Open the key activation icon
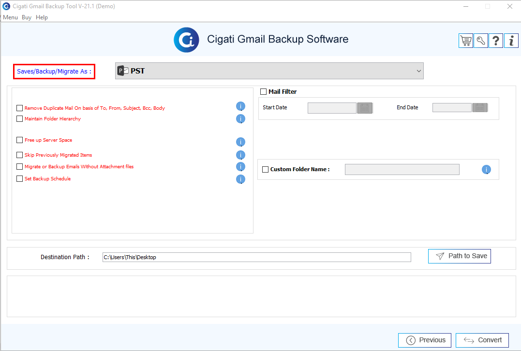 [481, 41]
